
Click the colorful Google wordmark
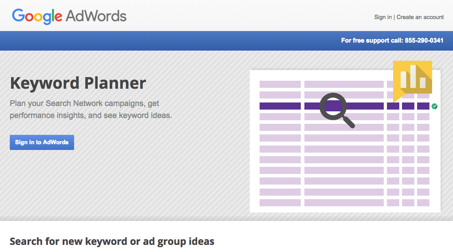coord(37,16)
